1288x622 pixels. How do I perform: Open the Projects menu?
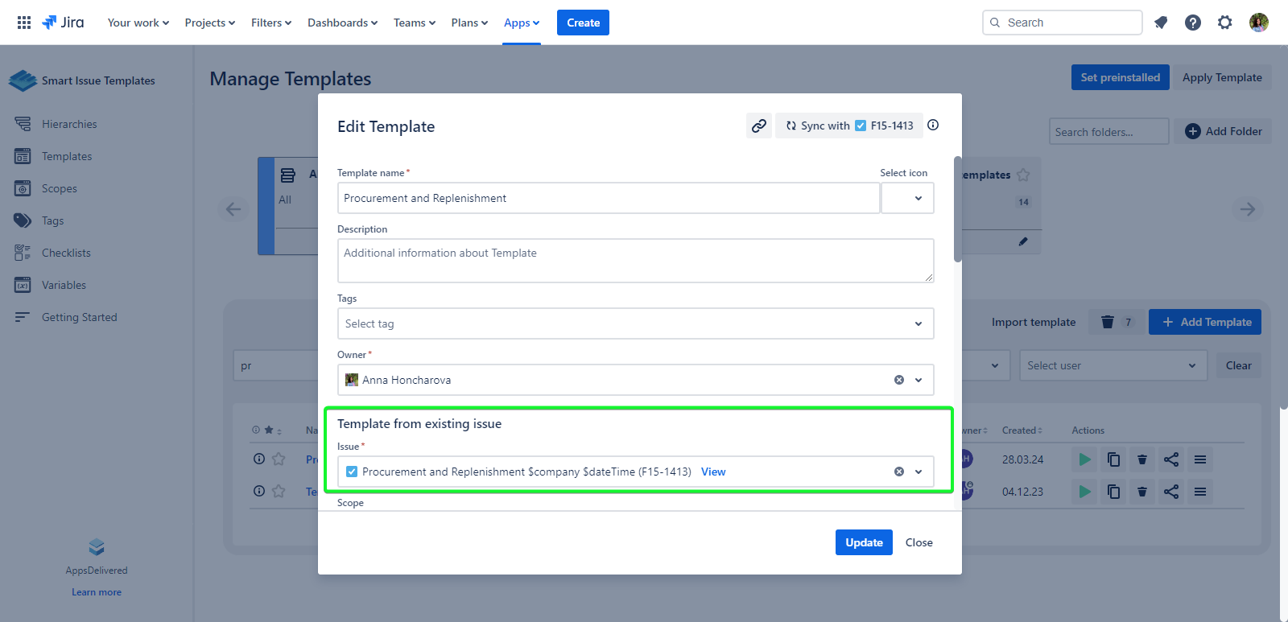point(209,23)
